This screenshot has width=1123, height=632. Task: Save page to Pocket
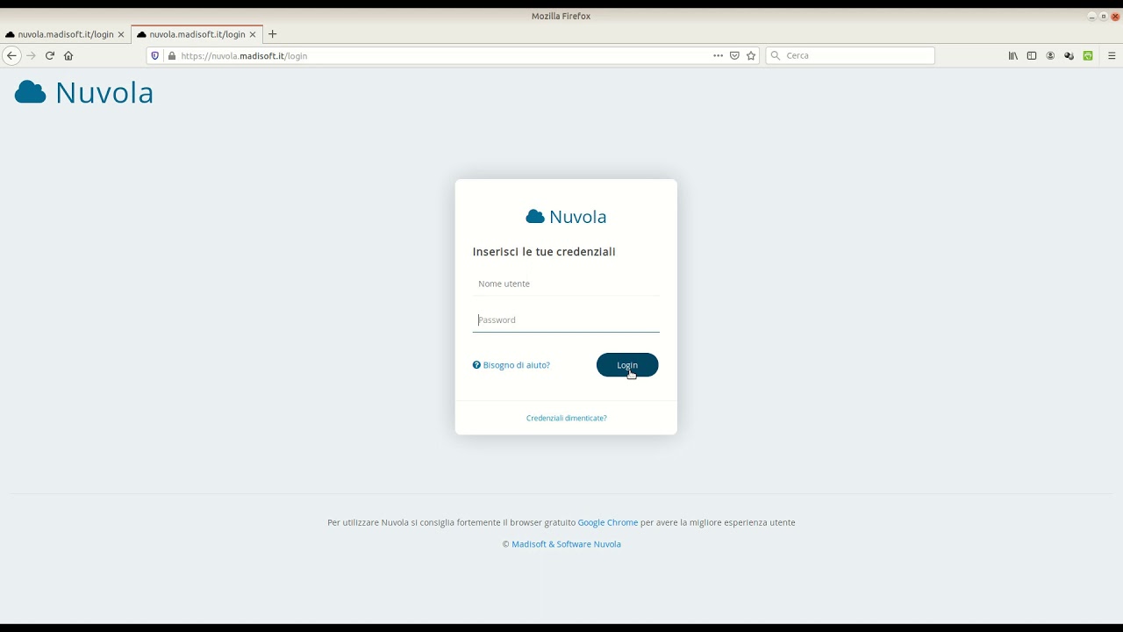[x=734, y=55]
